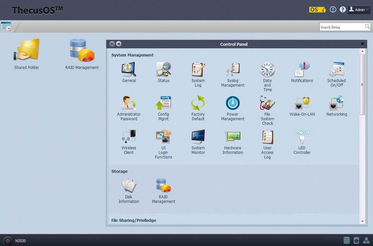
Task: Open the RAID Management desktop shortcut
Action: 82,49
